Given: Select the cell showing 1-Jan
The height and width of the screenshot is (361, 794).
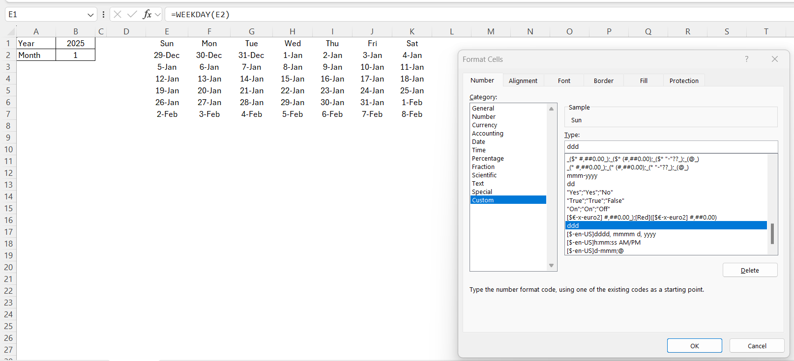Looking at the screenshot, I should pos(293,55).
